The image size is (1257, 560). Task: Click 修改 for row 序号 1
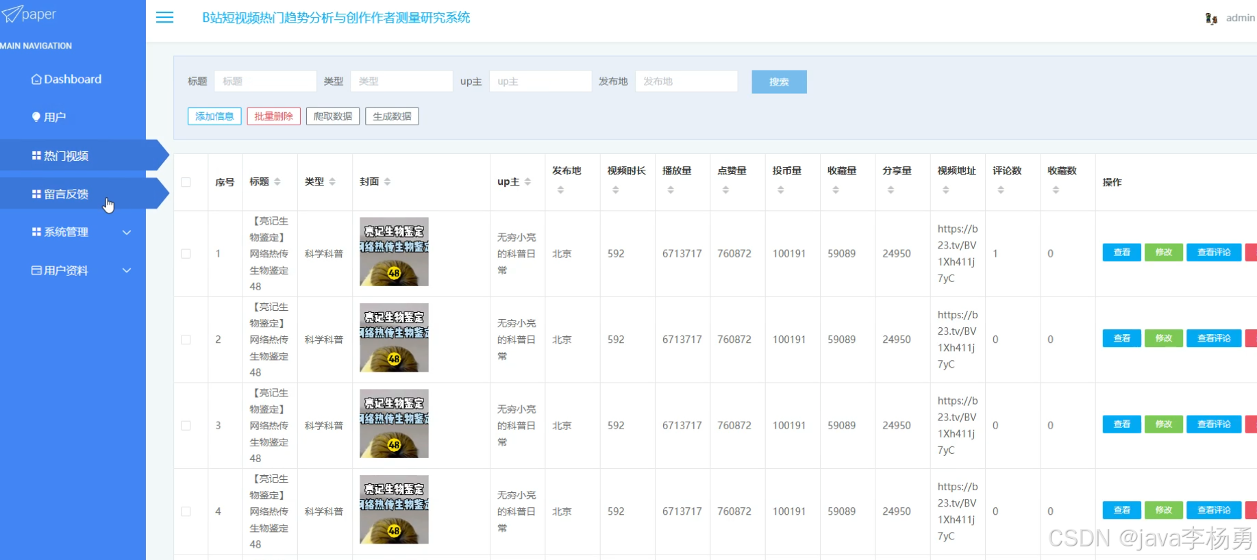pyautogui.click(x=1164, y=253)
